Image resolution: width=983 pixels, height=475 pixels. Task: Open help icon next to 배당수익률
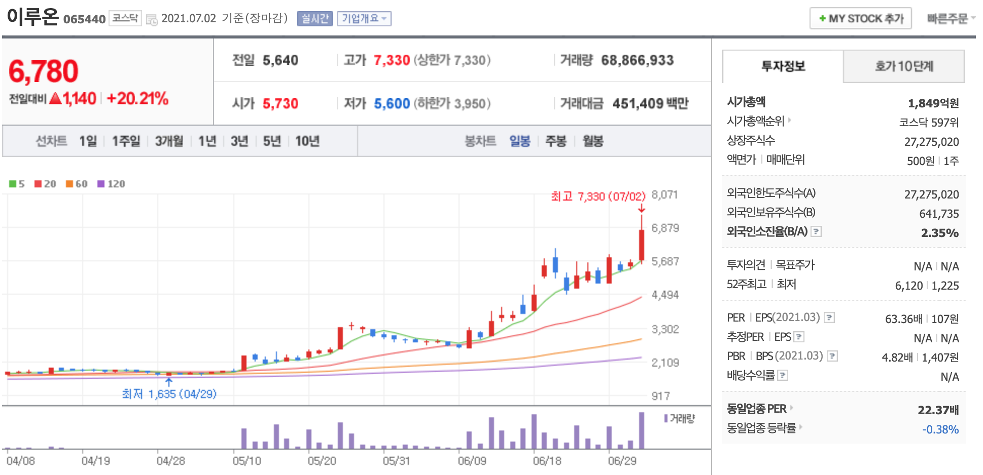(x=783, y=375)
